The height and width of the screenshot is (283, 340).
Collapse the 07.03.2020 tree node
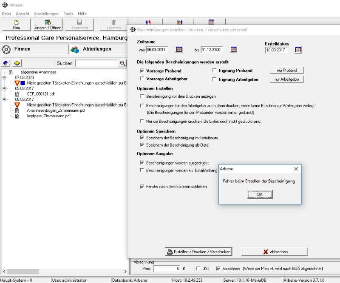[4, 78]
